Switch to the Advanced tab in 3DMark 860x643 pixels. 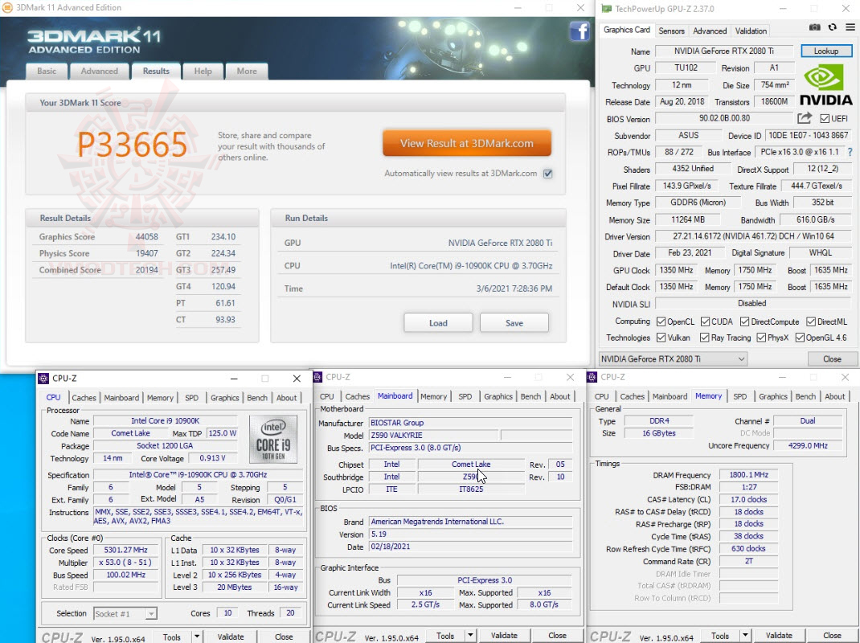(100, 72)
